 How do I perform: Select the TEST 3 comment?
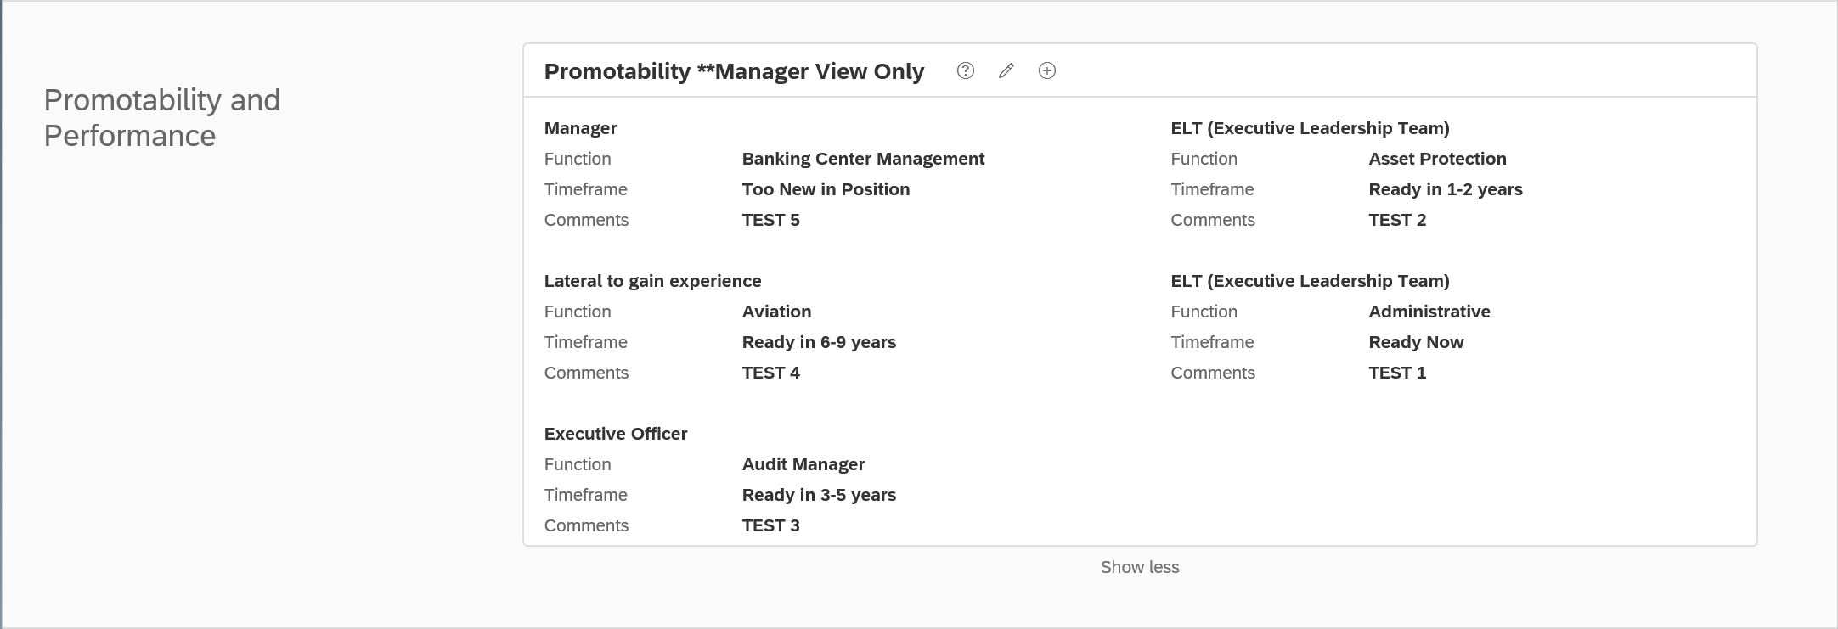(x=771, y=525)
